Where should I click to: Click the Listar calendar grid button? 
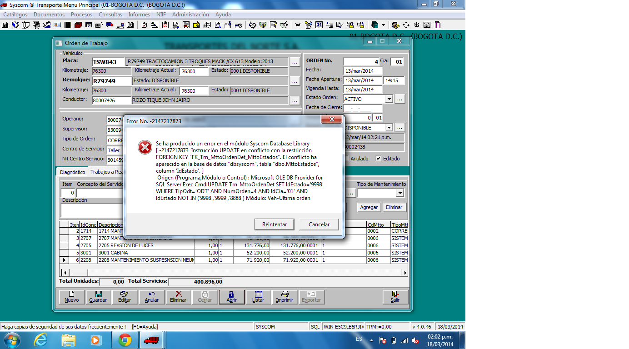coord(258,297)
